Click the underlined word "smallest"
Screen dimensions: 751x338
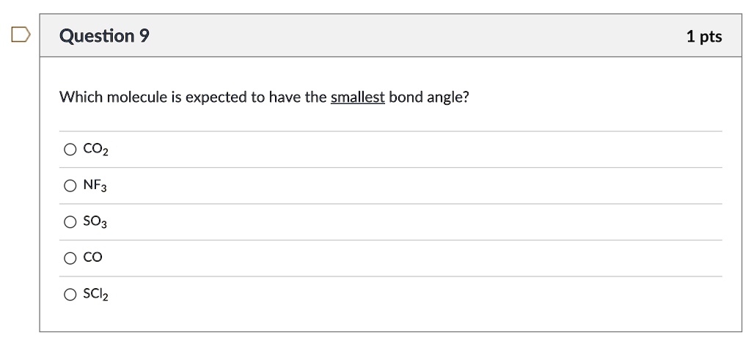point(358,98)
